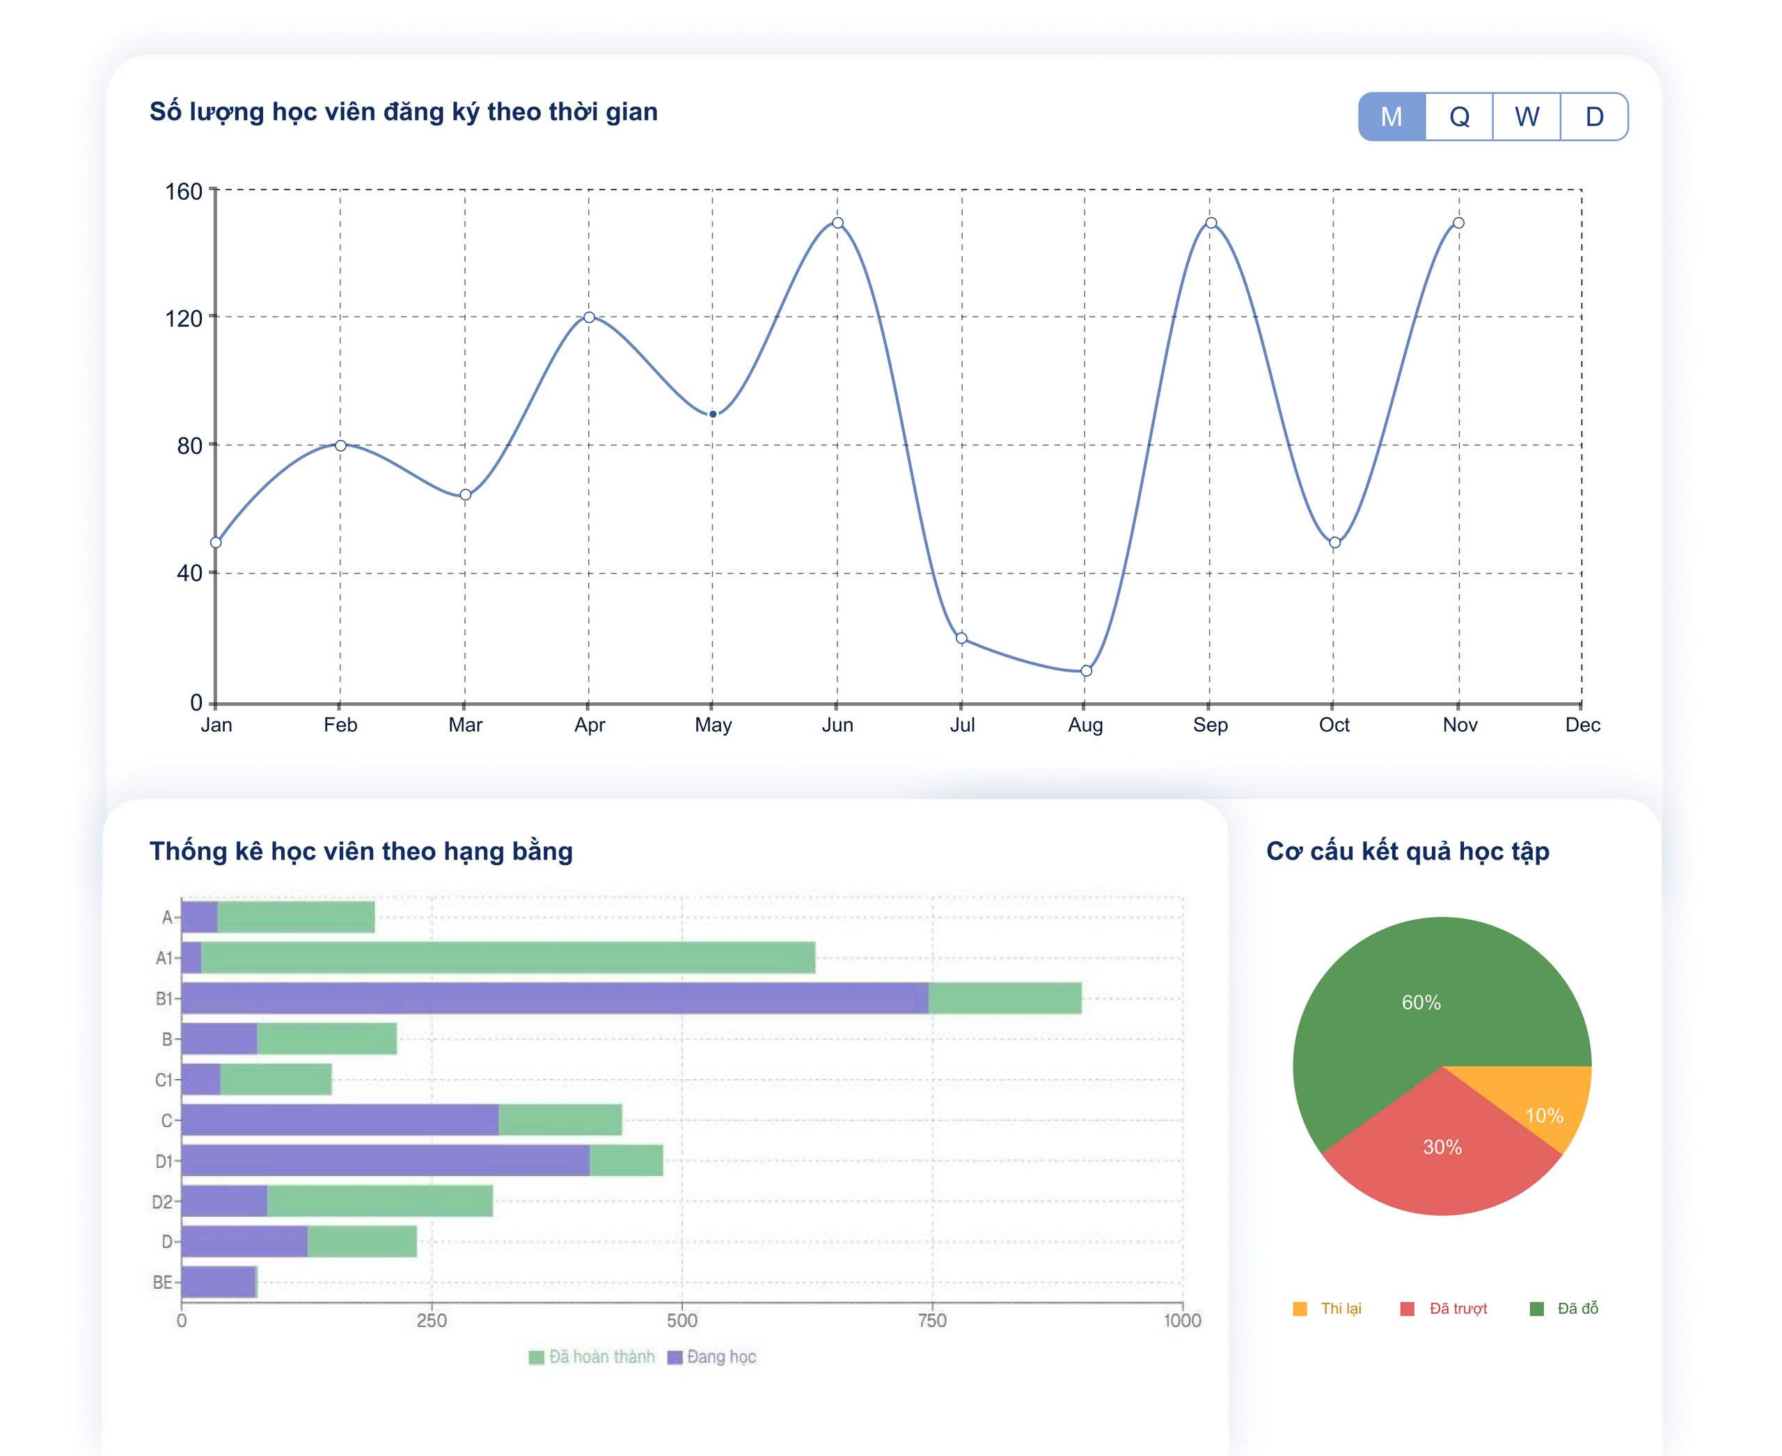Switch to the Q quarterly view
Screen dimensions: 1782x1456
[x=1459, y=117]
